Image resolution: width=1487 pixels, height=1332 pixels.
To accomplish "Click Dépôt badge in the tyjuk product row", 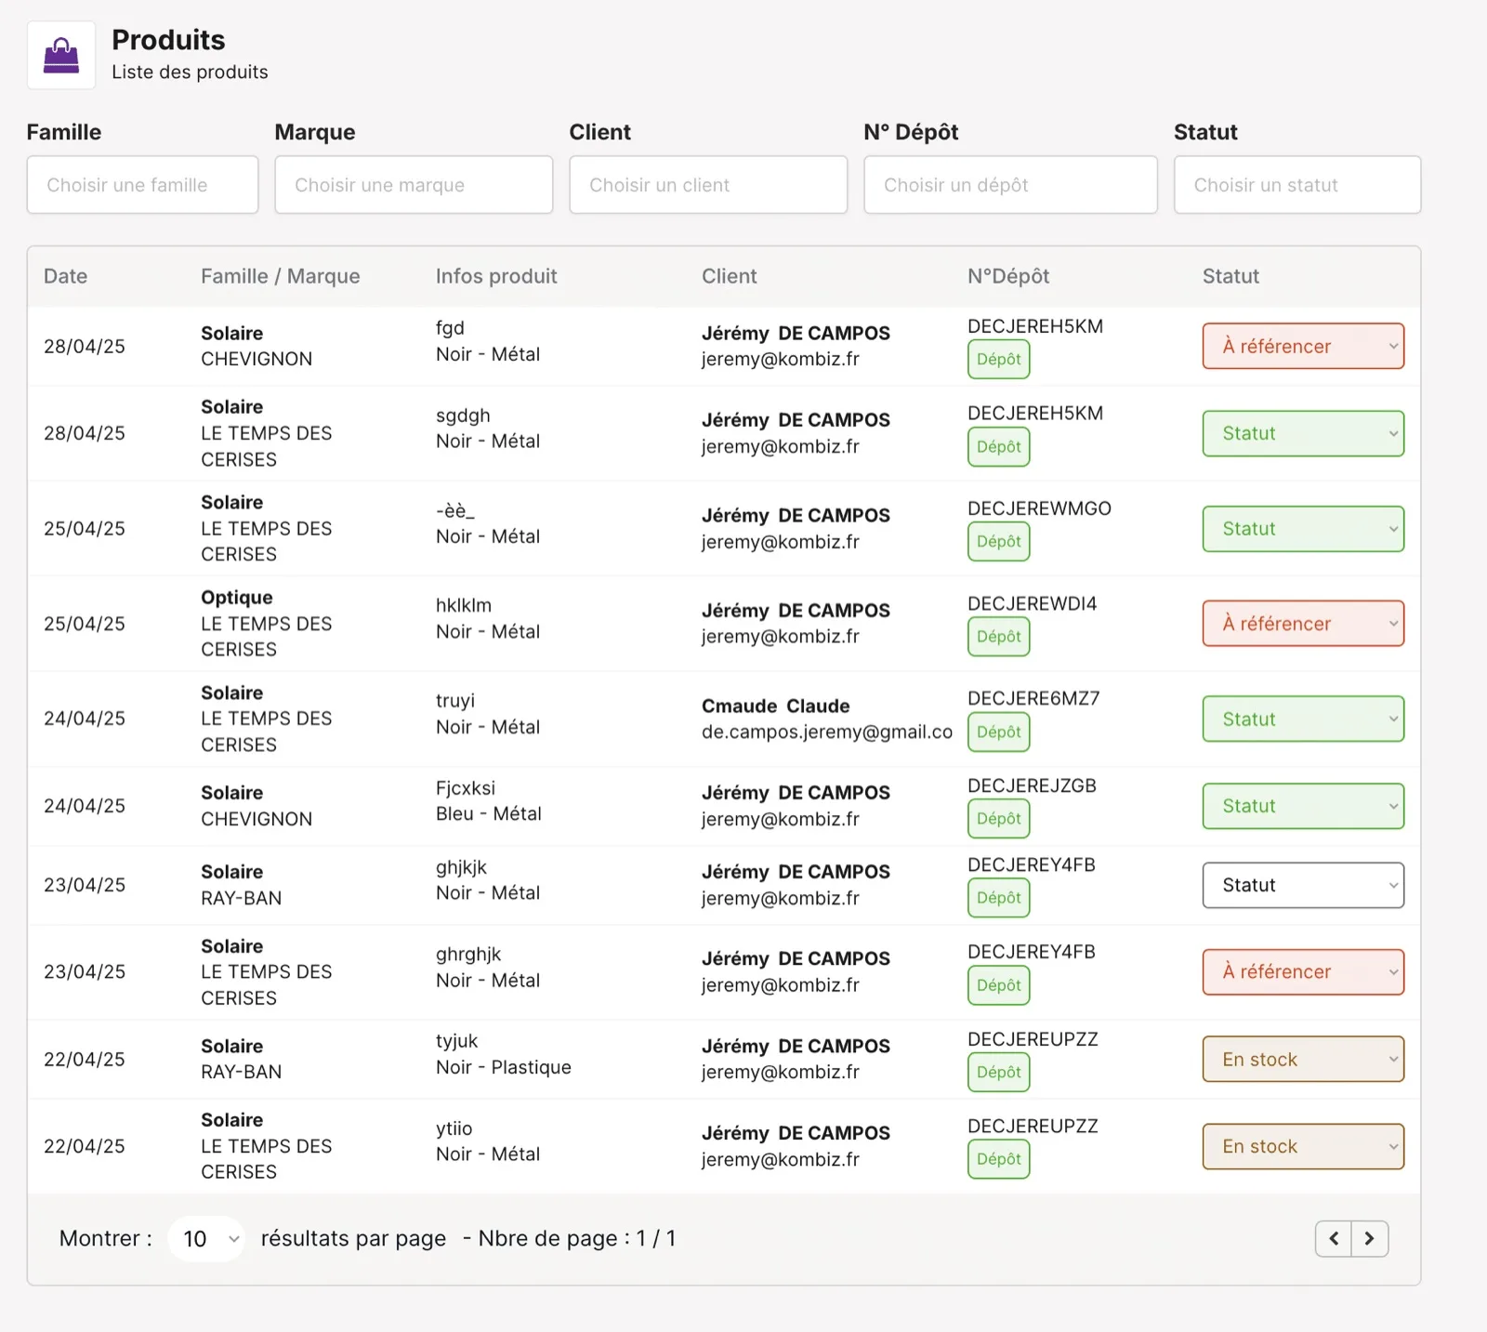I will (999, 1073).
